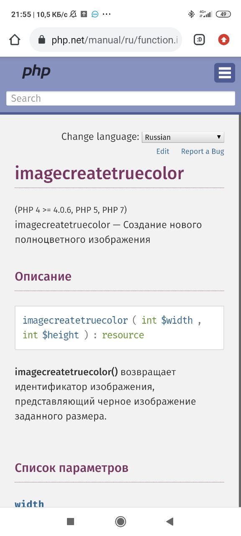The image size is (241, 536).
Task: Open the Edit link
Action: [x=163, y=152]
